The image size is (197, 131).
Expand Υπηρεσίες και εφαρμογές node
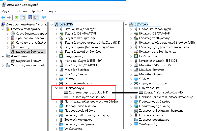point(3,65)
